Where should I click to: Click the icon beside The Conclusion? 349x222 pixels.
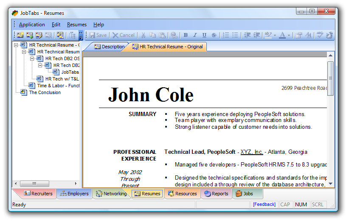pyautogui.click(x=24, y=92)
